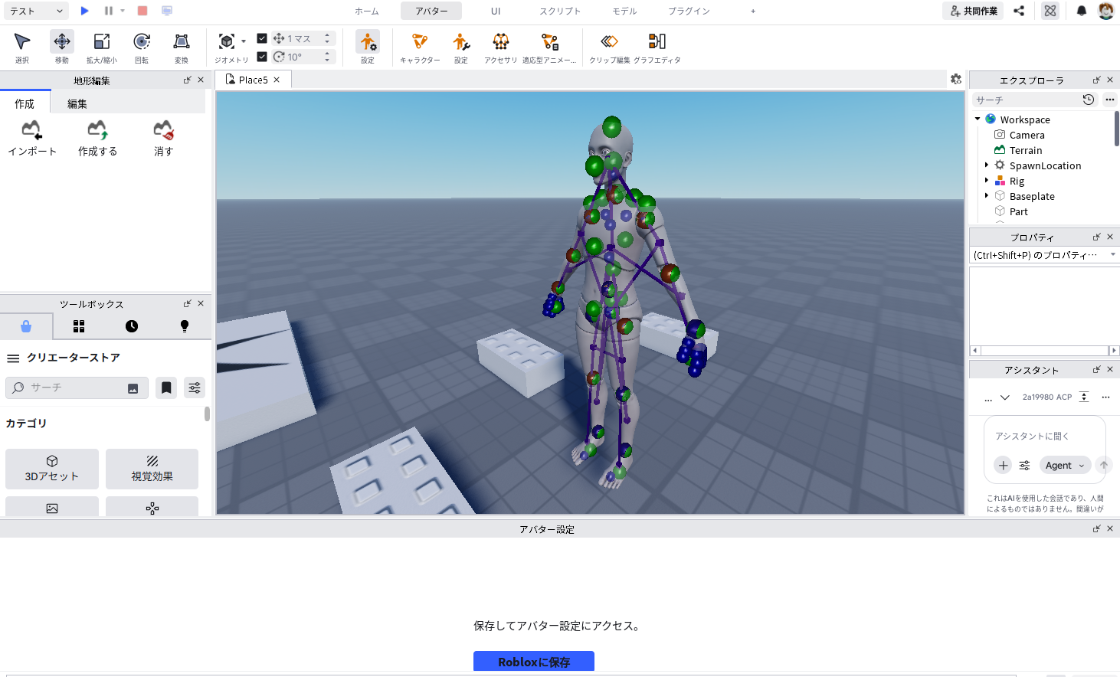Toggle the move snap (1 マス) checkbox

click(262, 38)
